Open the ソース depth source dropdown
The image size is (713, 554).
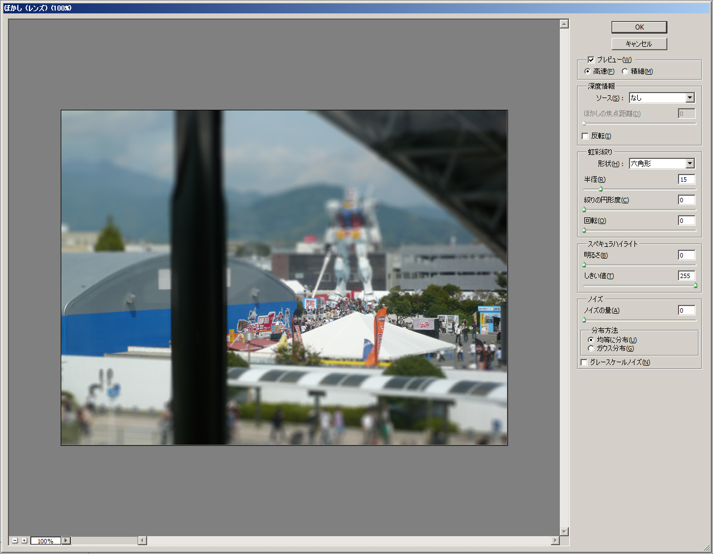pos(690,98)
